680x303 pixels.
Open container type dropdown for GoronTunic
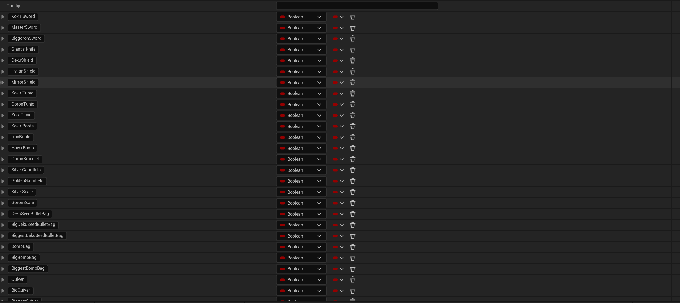(338, 104)
